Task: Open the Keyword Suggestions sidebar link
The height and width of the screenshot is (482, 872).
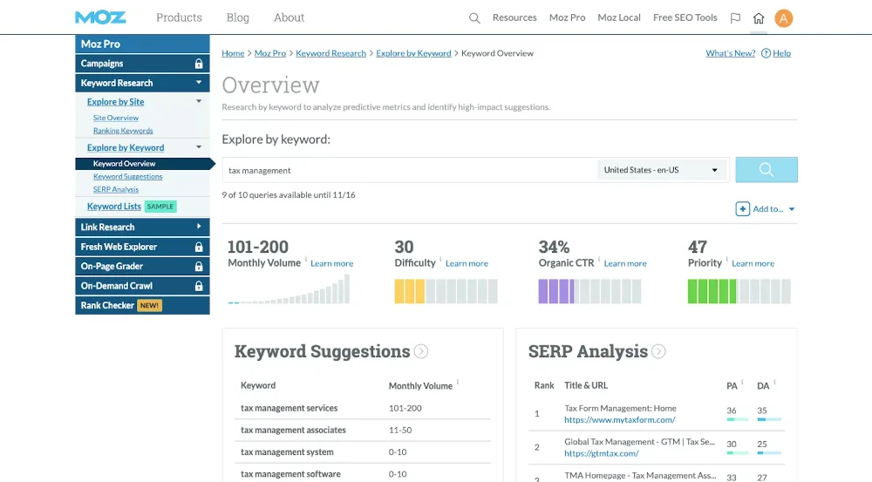Action: (127, 177)
